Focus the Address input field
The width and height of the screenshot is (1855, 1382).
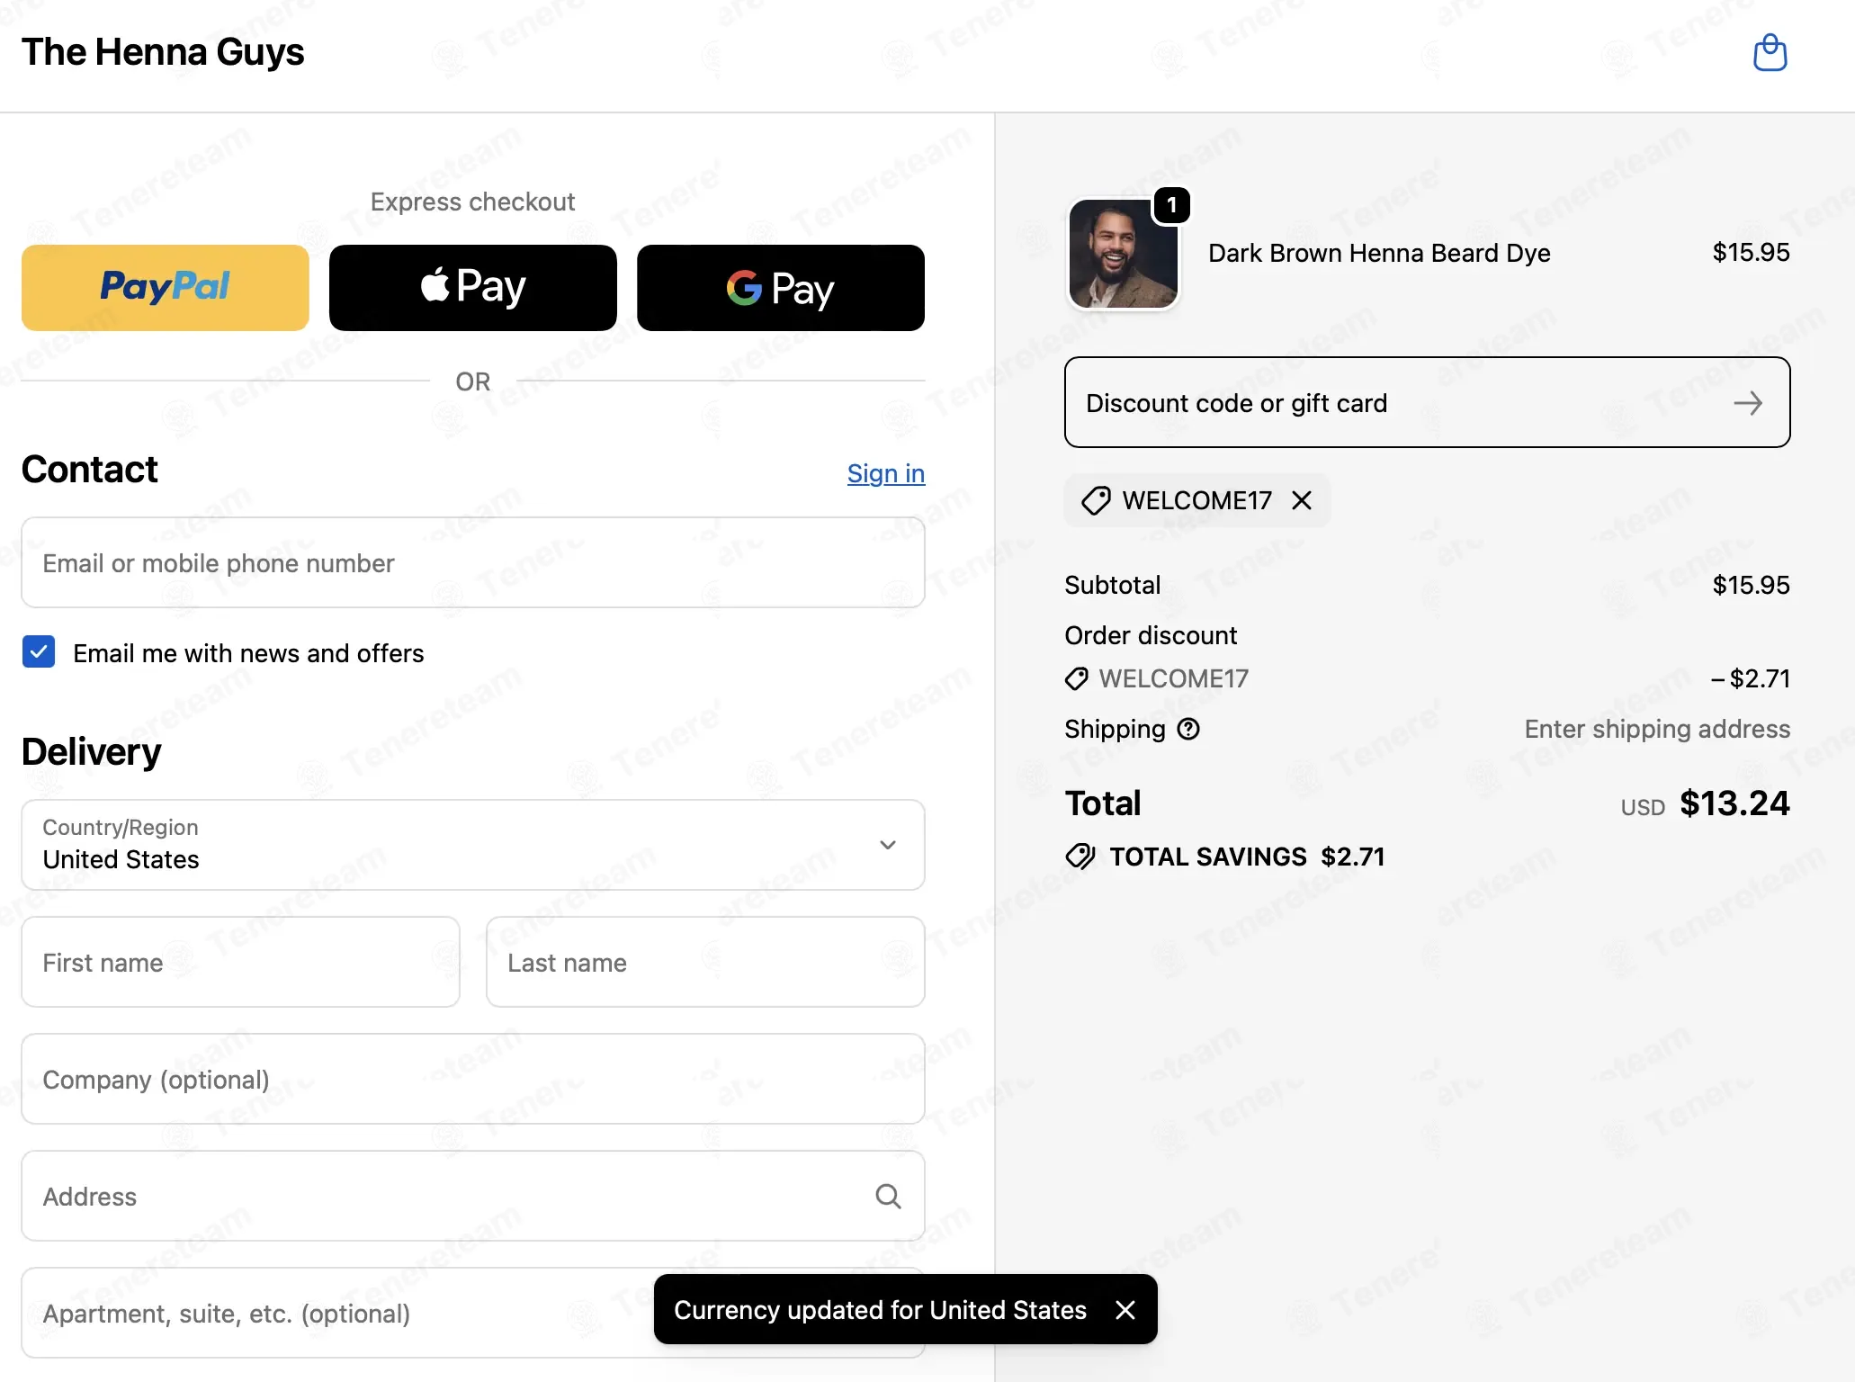[473, 1196]
